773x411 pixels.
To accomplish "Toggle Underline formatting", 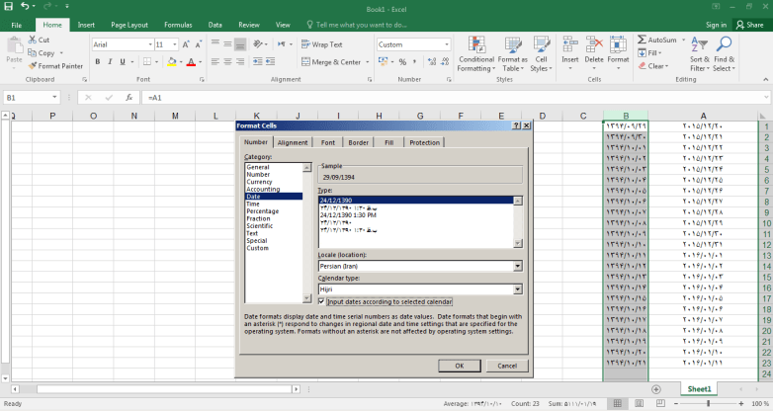I will click(123, 61).
